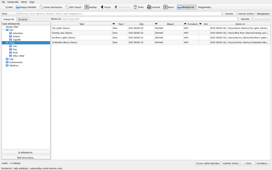Click the Stílus nélkül subcategory icon
Screen dimensions: 272x170
click(x=11, y=56)
